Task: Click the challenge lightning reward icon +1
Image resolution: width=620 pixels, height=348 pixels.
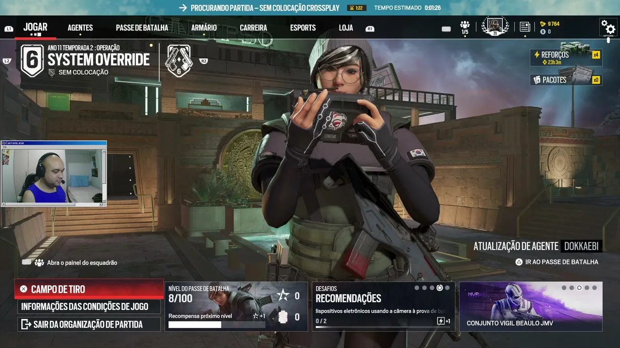Action: 441,321
